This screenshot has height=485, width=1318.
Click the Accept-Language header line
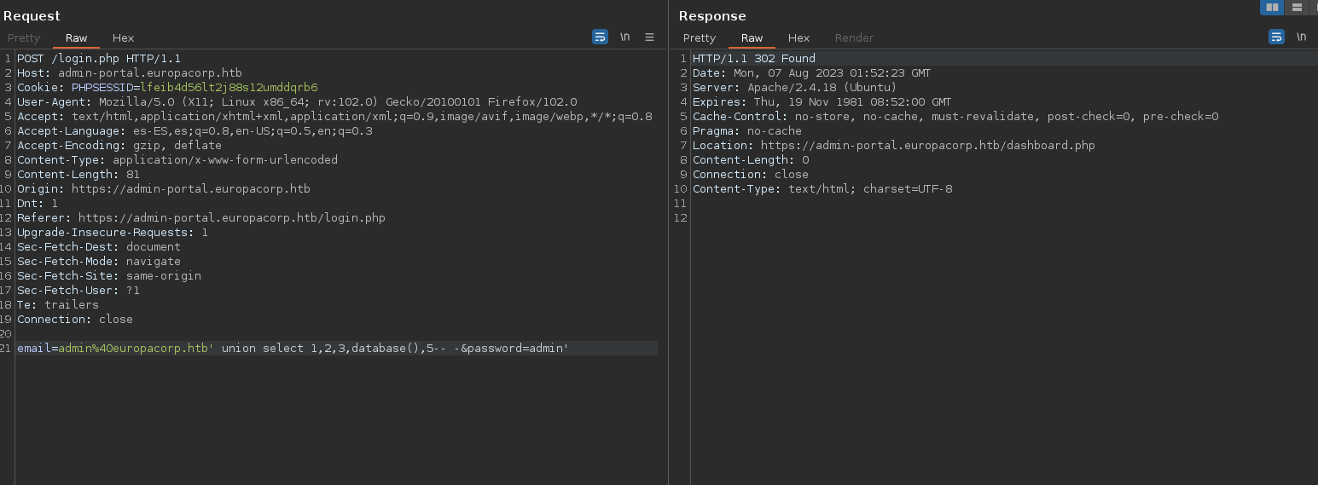coord(195,130)
